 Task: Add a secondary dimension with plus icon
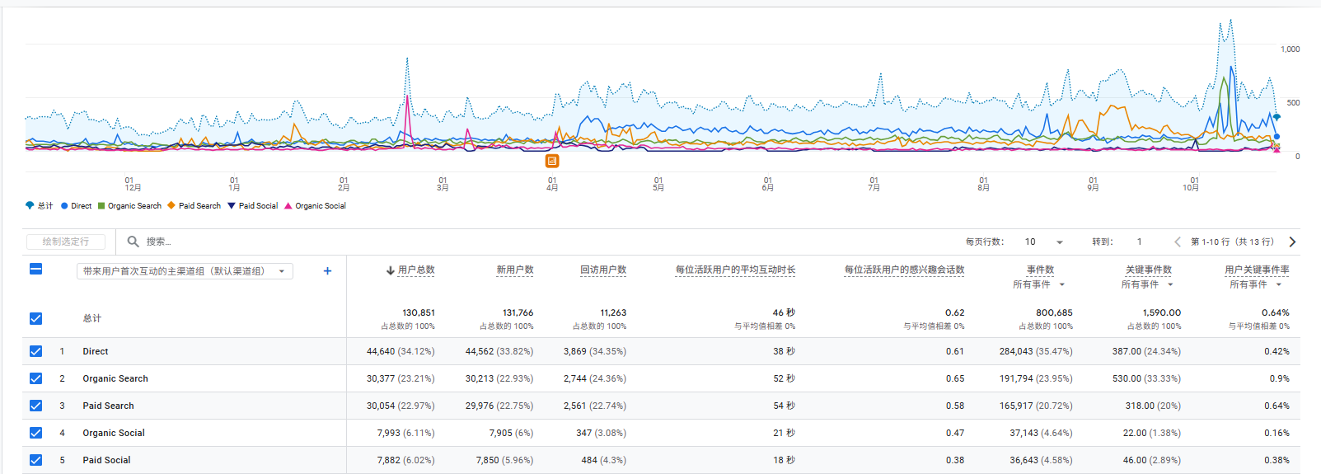pos(327,271)
